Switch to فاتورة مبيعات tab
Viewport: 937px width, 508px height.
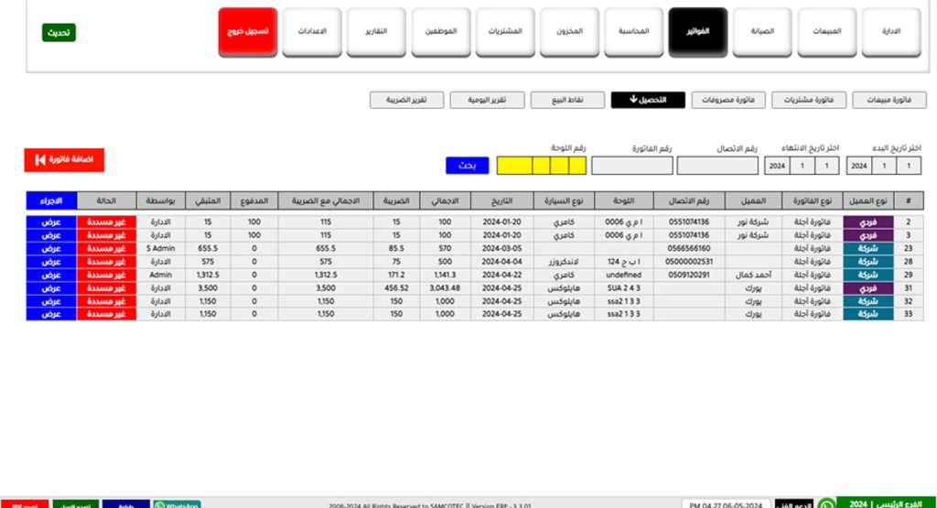click(x=889, y=100)
